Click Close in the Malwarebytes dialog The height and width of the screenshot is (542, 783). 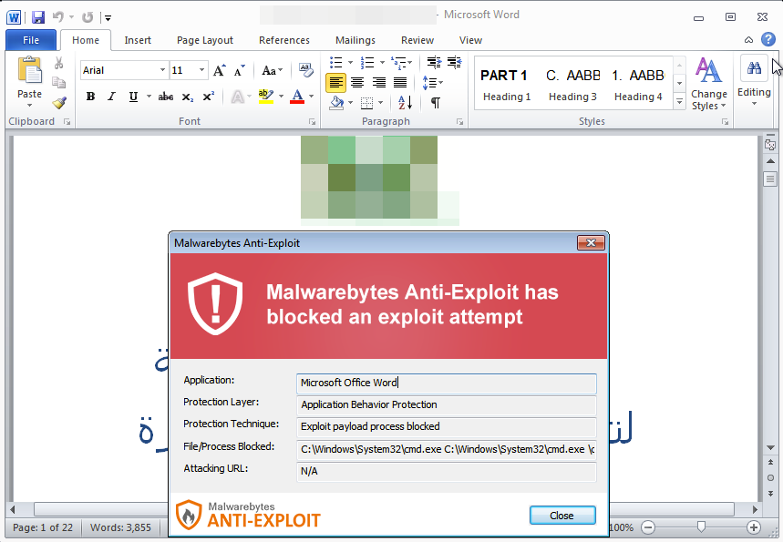[561, 516]
